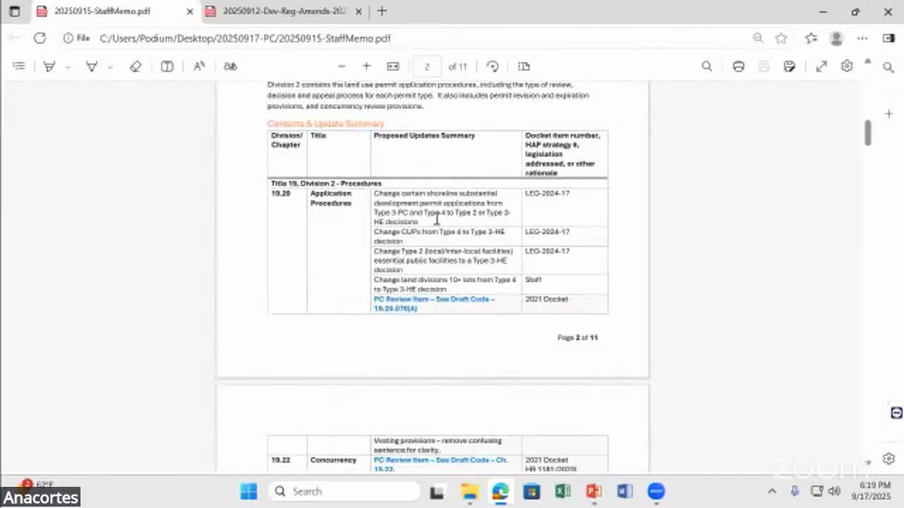
Task: Start Read aloud for the PDF
Action: pos(199,66)
